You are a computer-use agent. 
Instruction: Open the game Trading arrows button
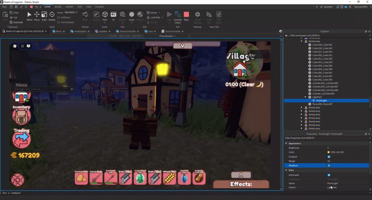[x=21, y=140]
